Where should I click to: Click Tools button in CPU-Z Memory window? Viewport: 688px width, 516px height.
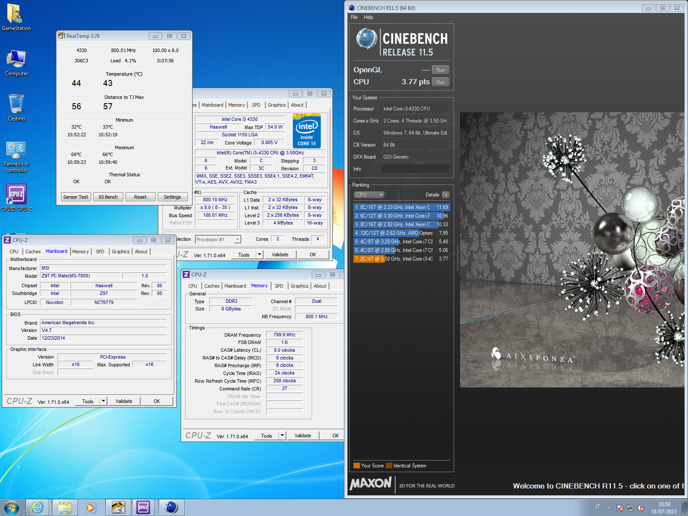(267, 436)
